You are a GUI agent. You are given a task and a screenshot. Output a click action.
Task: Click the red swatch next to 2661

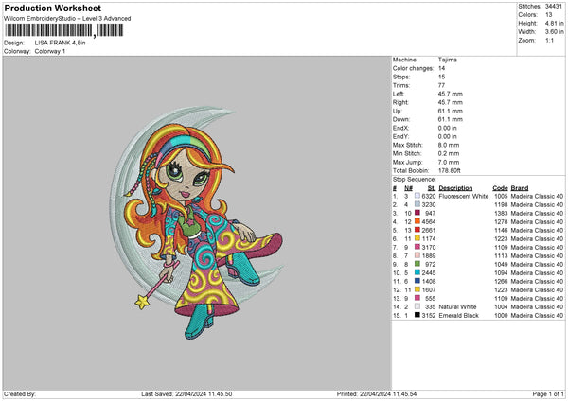(x=417, y=230)
